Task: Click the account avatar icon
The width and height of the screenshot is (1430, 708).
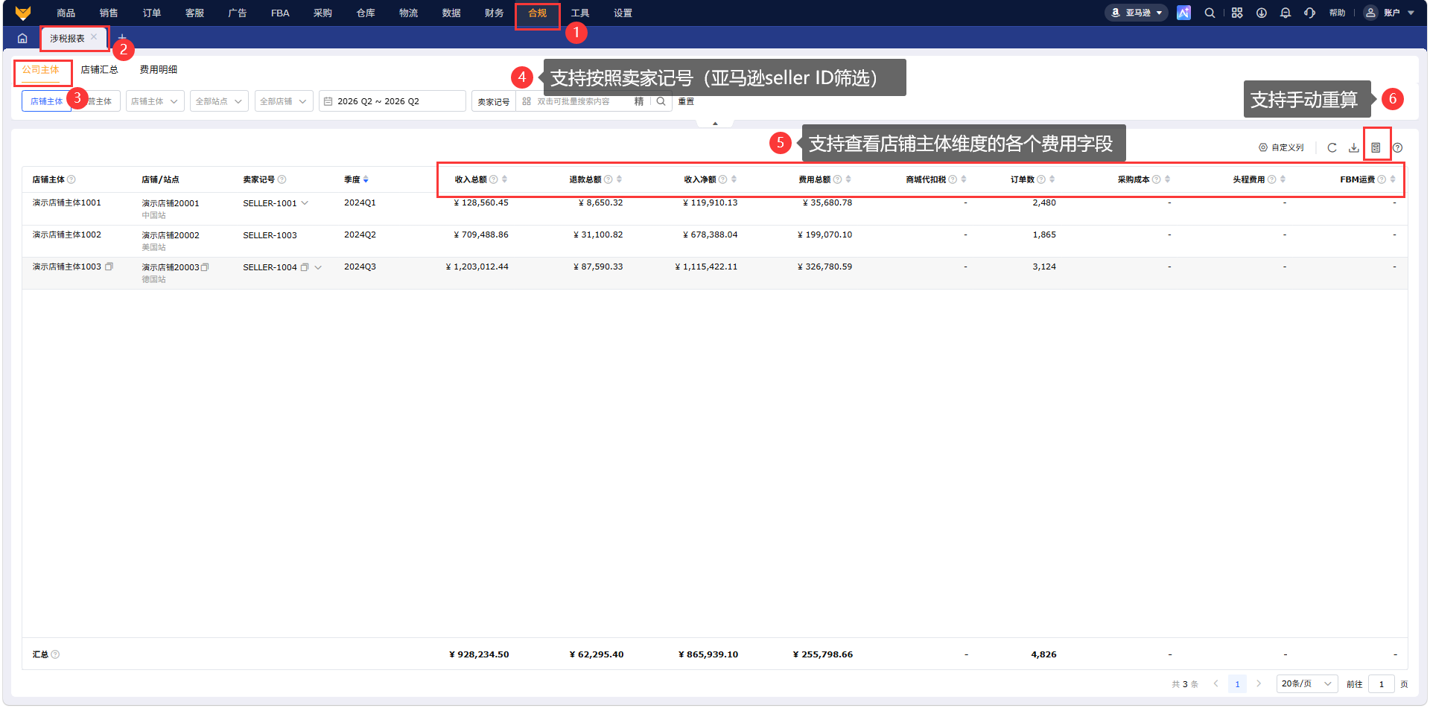Action: (x=1370, y=13)
